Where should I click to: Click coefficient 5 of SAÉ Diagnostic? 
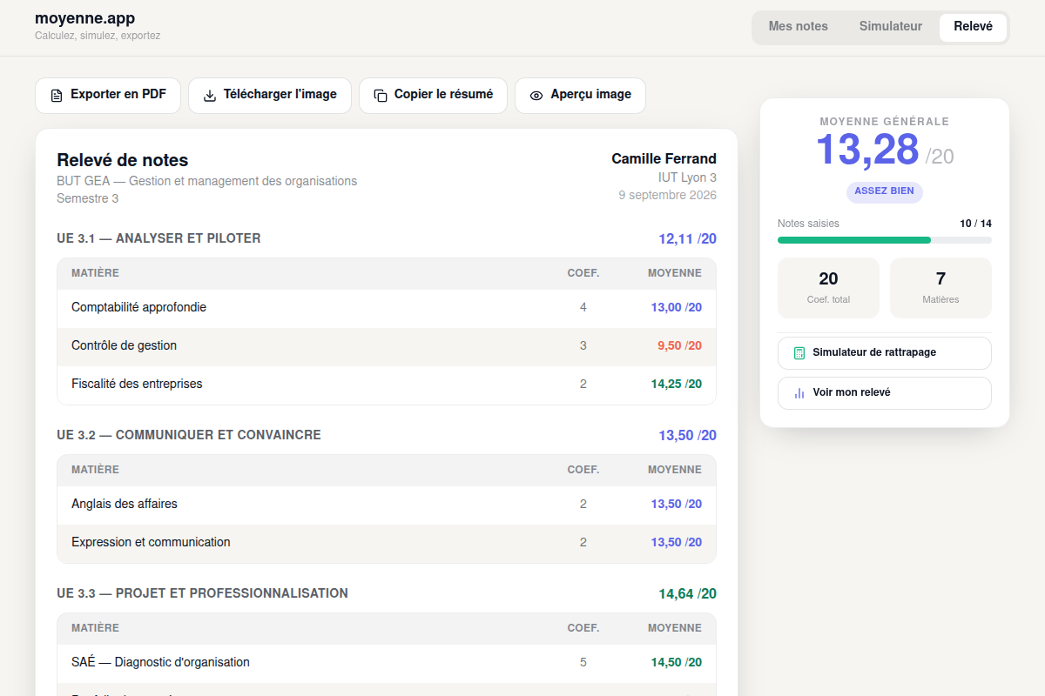583,663
